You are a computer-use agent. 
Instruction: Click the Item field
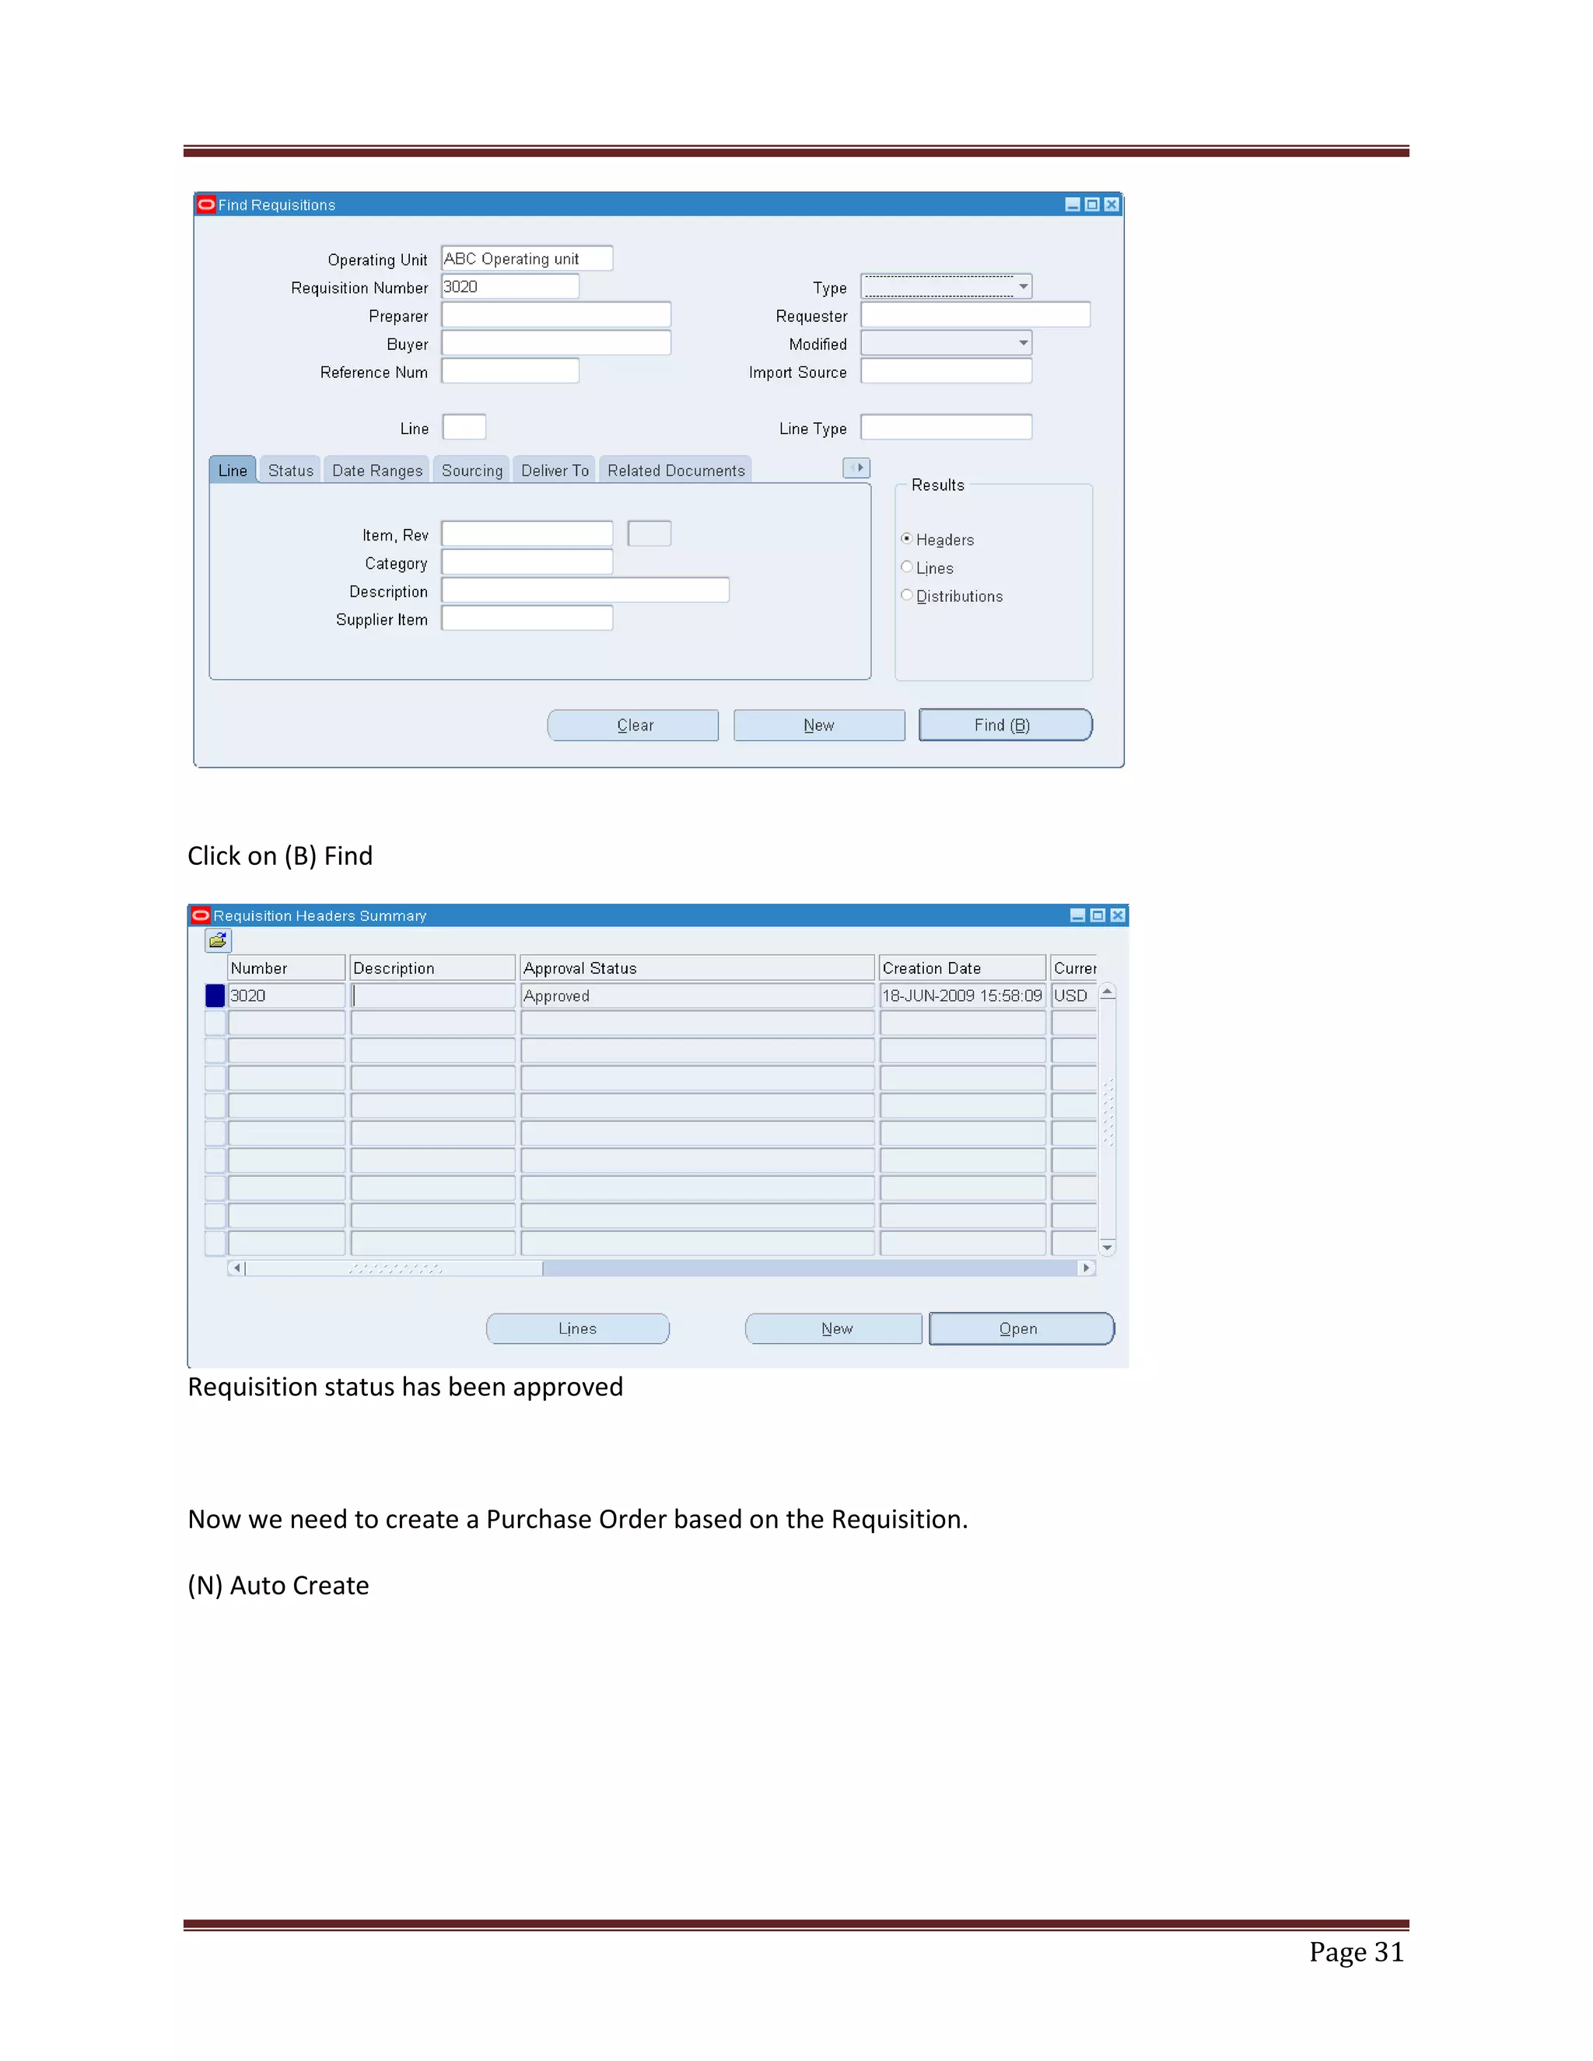pos(527,534)
